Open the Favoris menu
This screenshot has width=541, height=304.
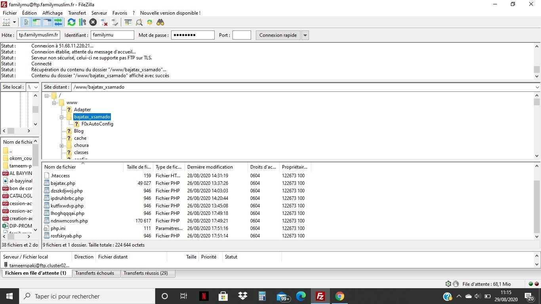(x=120, y=13)
